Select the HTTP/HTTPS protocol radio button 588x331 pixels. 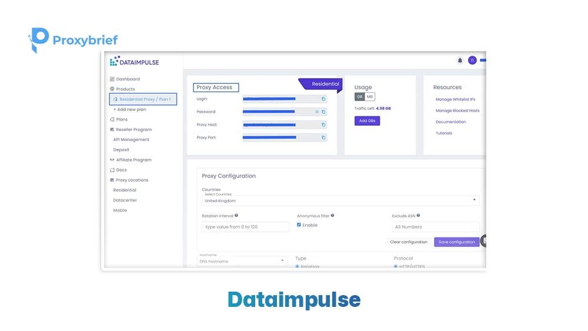(396, 266)
